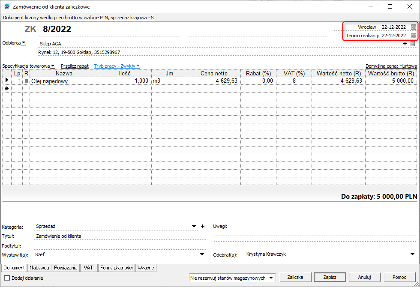Click the Ilość column header
Image resolution: width=420 pixels, height=287 pixels.
tap(125, 73)
